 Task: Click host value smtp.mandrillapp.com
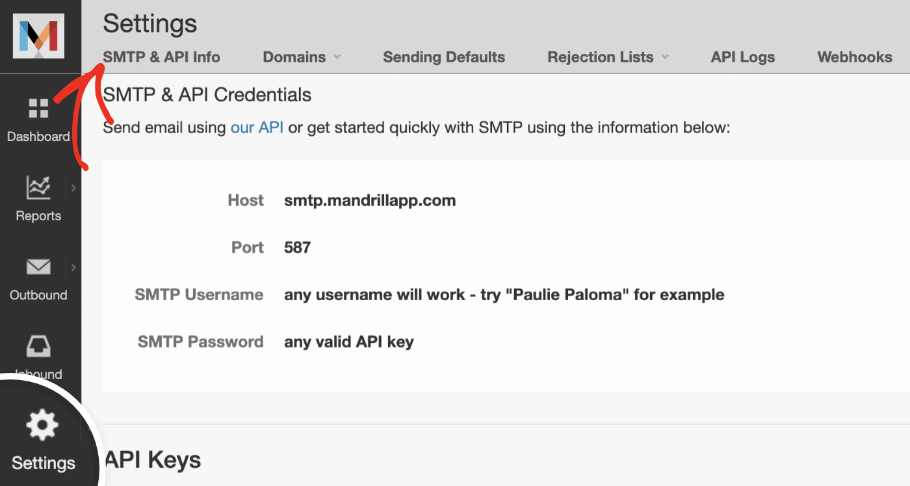(370, 201)
